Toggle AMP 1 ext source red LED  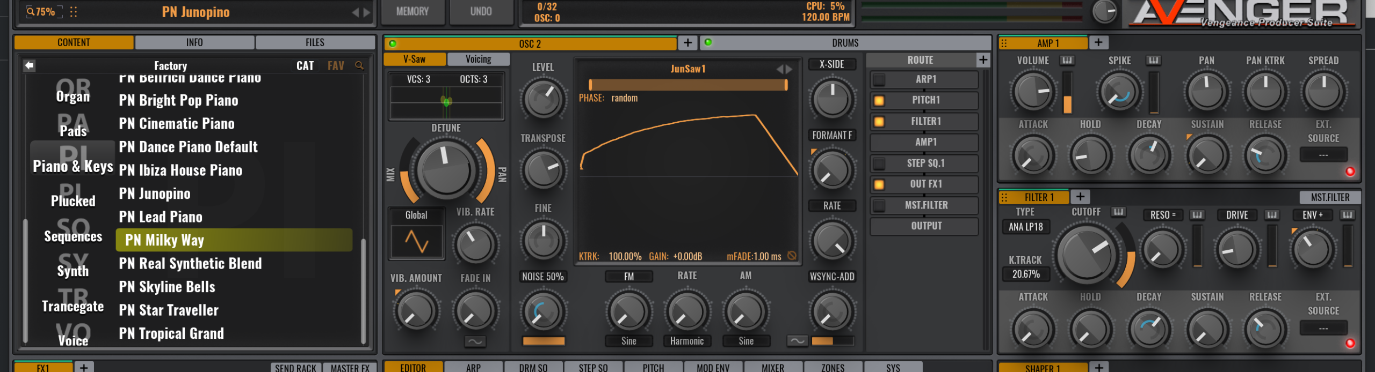[1350, 172]
